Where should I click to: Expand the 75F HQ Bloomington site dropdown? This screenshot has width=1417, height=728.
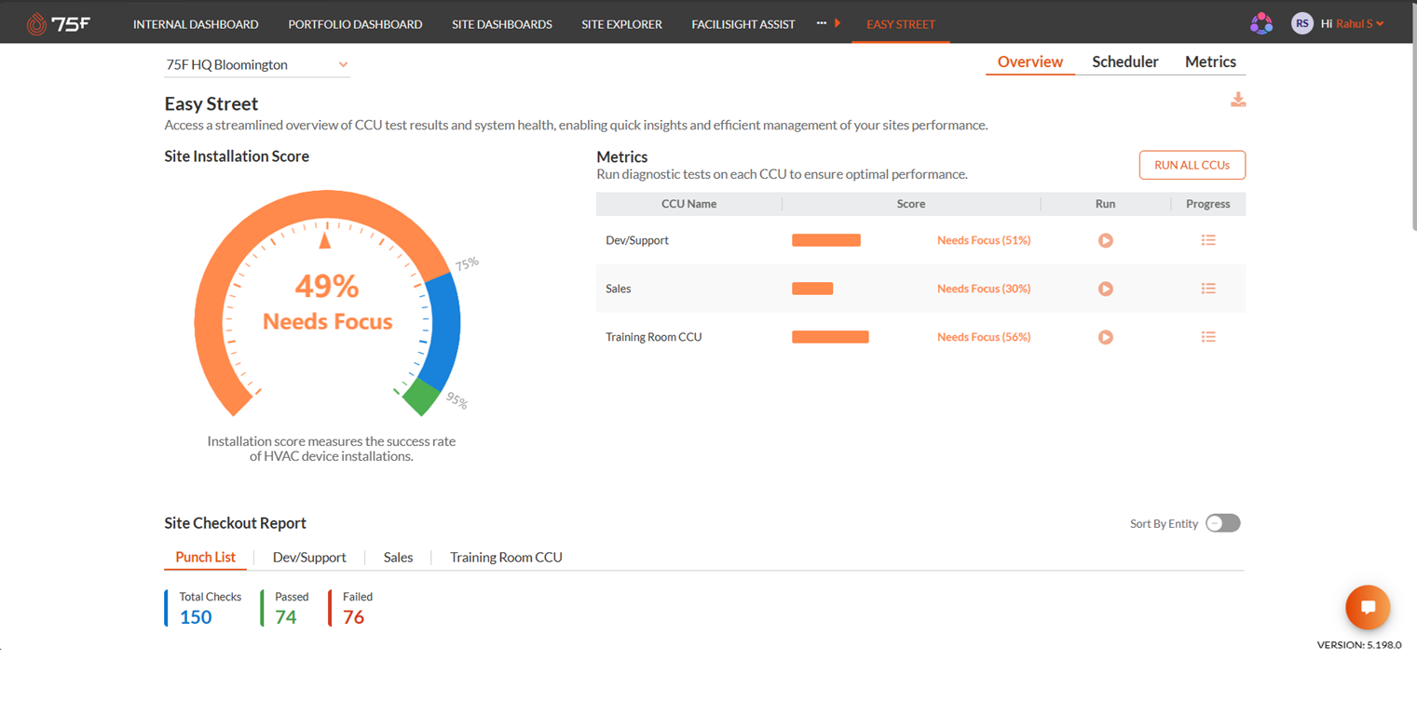[x=257, y=65]
